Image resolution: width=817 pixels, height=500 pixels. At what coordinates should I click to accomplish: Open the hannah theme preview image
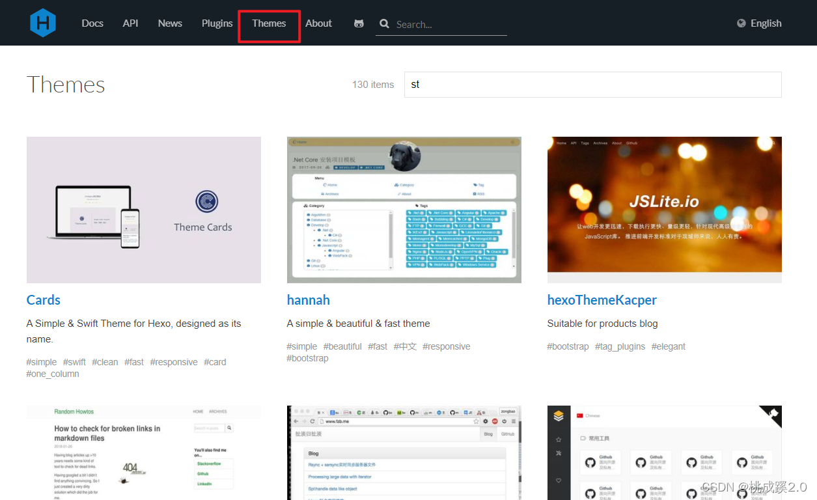404,210
